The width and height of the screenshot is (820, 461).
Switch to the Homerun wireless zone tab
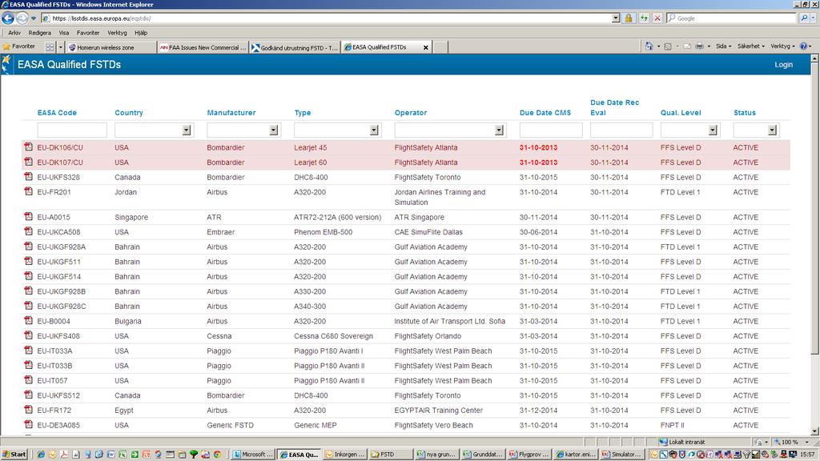pos(111,47)
